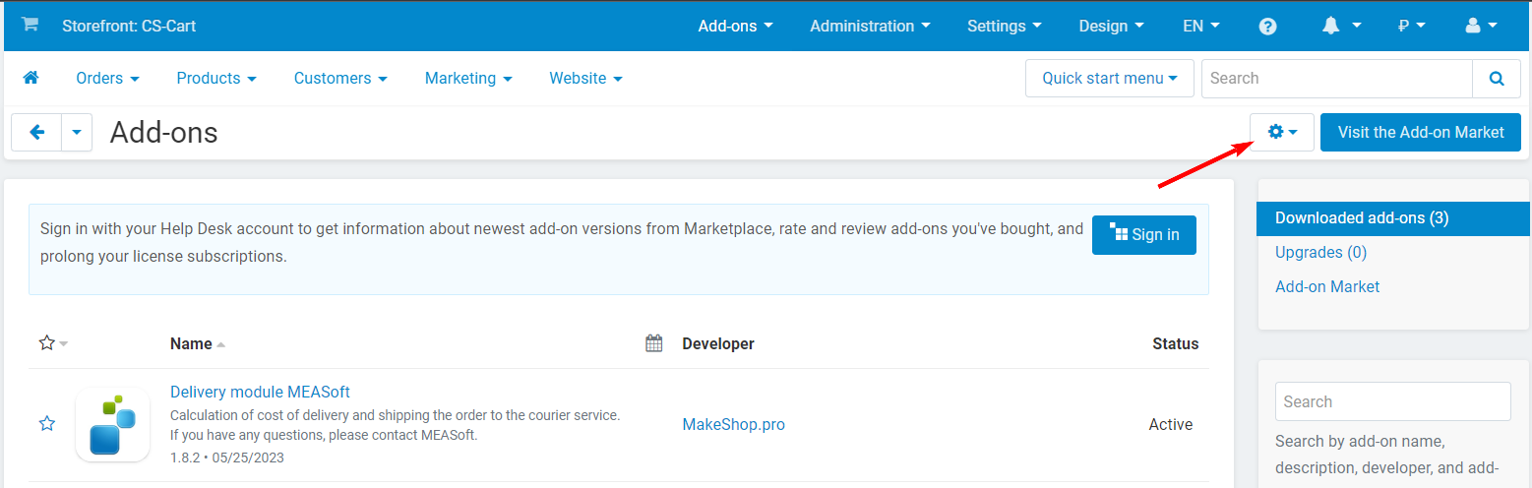The height and width of the screenshot is (488, 1532).
Task: Click Visit the Add-on Market button
Action: 1420,132
